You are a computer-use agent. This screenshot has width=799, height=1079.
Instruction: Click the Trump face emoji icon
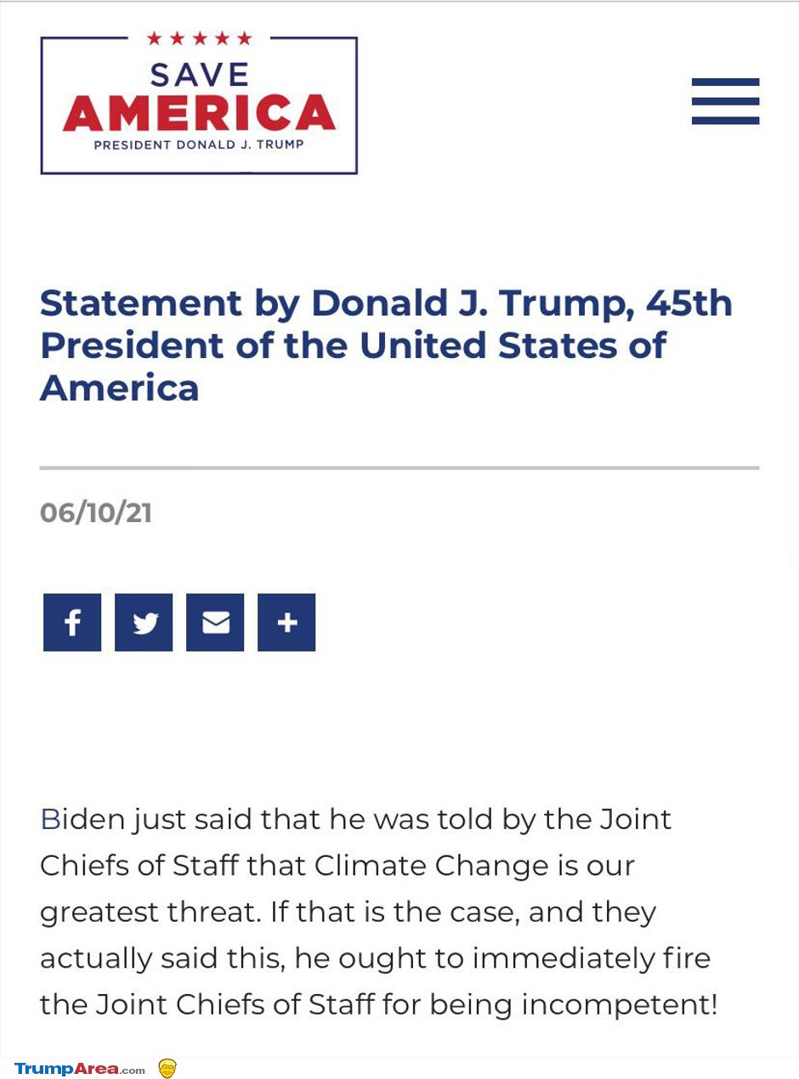coord(167,1068)
